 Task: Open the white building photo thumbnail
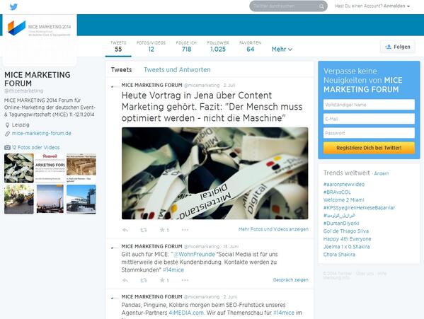[81, 199]
